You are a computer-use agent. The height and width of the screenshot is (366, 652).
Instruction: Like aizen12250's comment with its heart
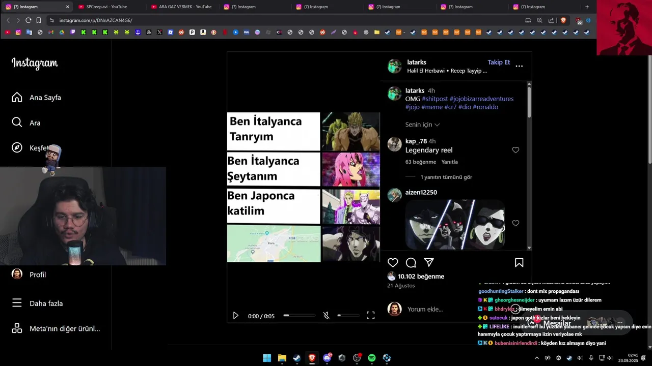coord(515,223)
